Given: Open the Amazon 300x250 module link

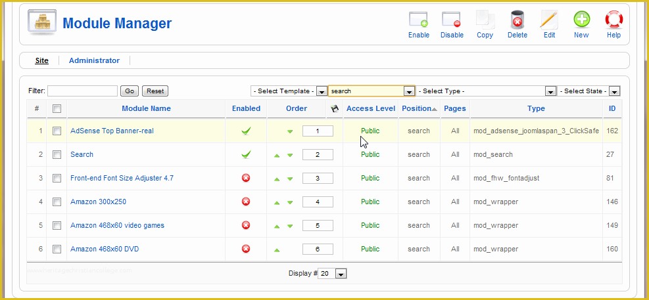Looking at the screenshot, I should [98, 202].
